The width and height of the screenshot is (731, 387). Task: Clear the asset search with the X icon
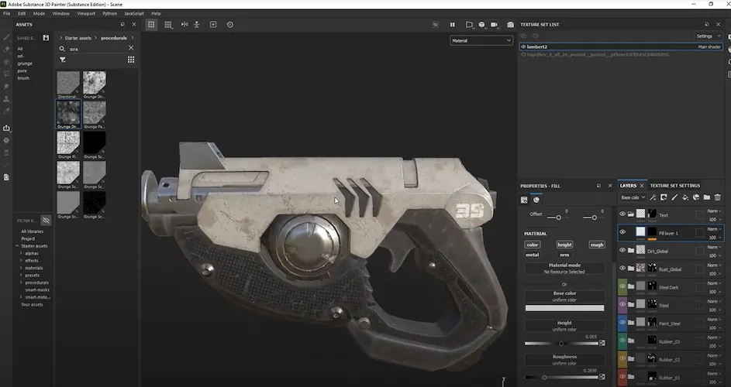(x=131, y=48)
